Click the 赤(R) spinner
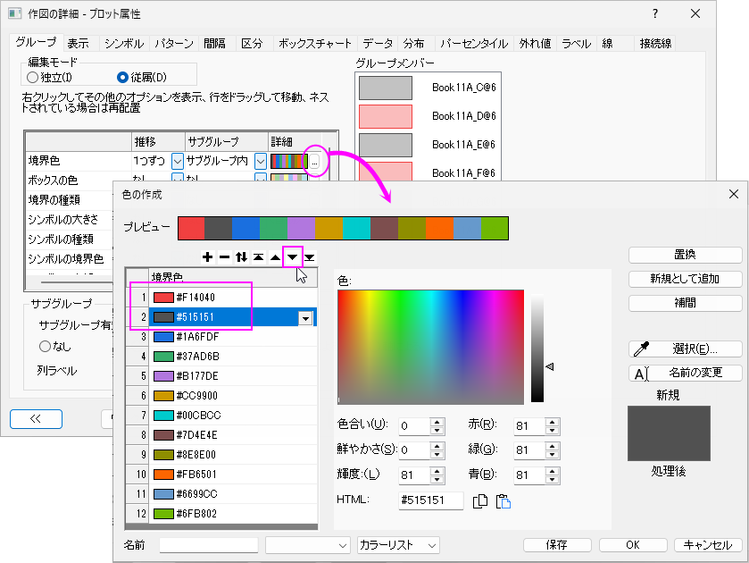Screen dimensions: 749x563 point(553,425)
